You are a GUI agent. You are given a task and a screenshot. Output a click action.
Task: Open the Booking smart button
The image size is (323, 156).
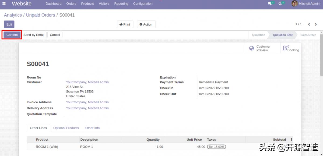point(290,48)
